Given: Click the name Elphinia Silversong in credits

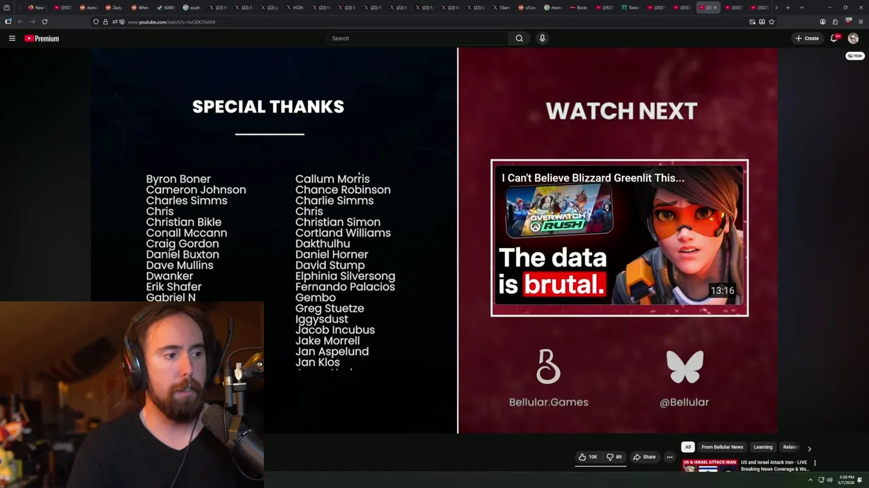Looking at the screenshot, I should tap(345, 276).
